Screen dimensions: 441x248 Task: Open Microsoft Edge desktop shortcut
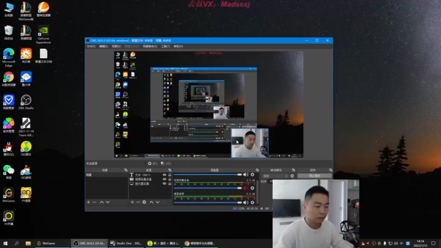coord(9,57)
